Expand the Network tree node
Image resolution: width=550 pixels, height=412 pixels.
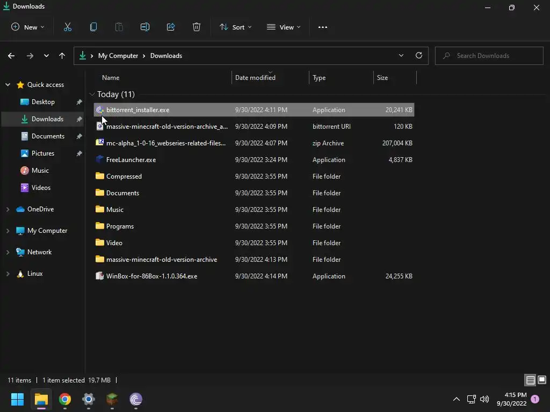click(8, 252)
